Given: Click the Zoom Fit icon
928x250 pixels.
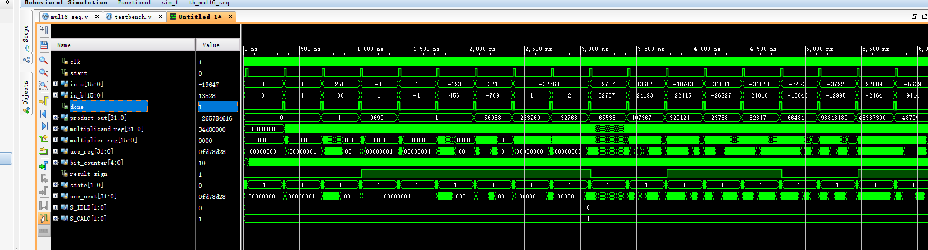Looking at the screenshot, I should 44,86.
